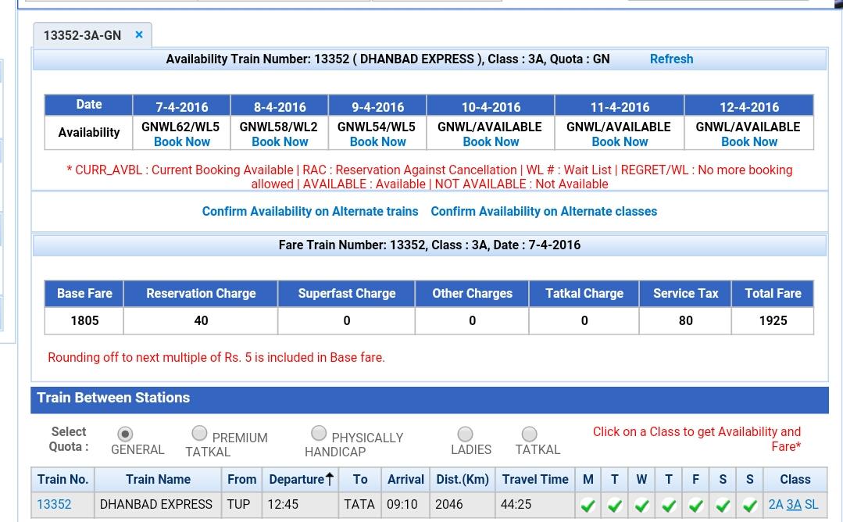Viewport: 843px width, 522px height.
Task: Click the 10-4-2016 date header
Action: click(x=491, y=106)
